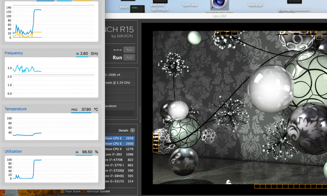Click the Temperature heading in Power Gadget
This screenshot has width=327, height=196.
[16, 109]
